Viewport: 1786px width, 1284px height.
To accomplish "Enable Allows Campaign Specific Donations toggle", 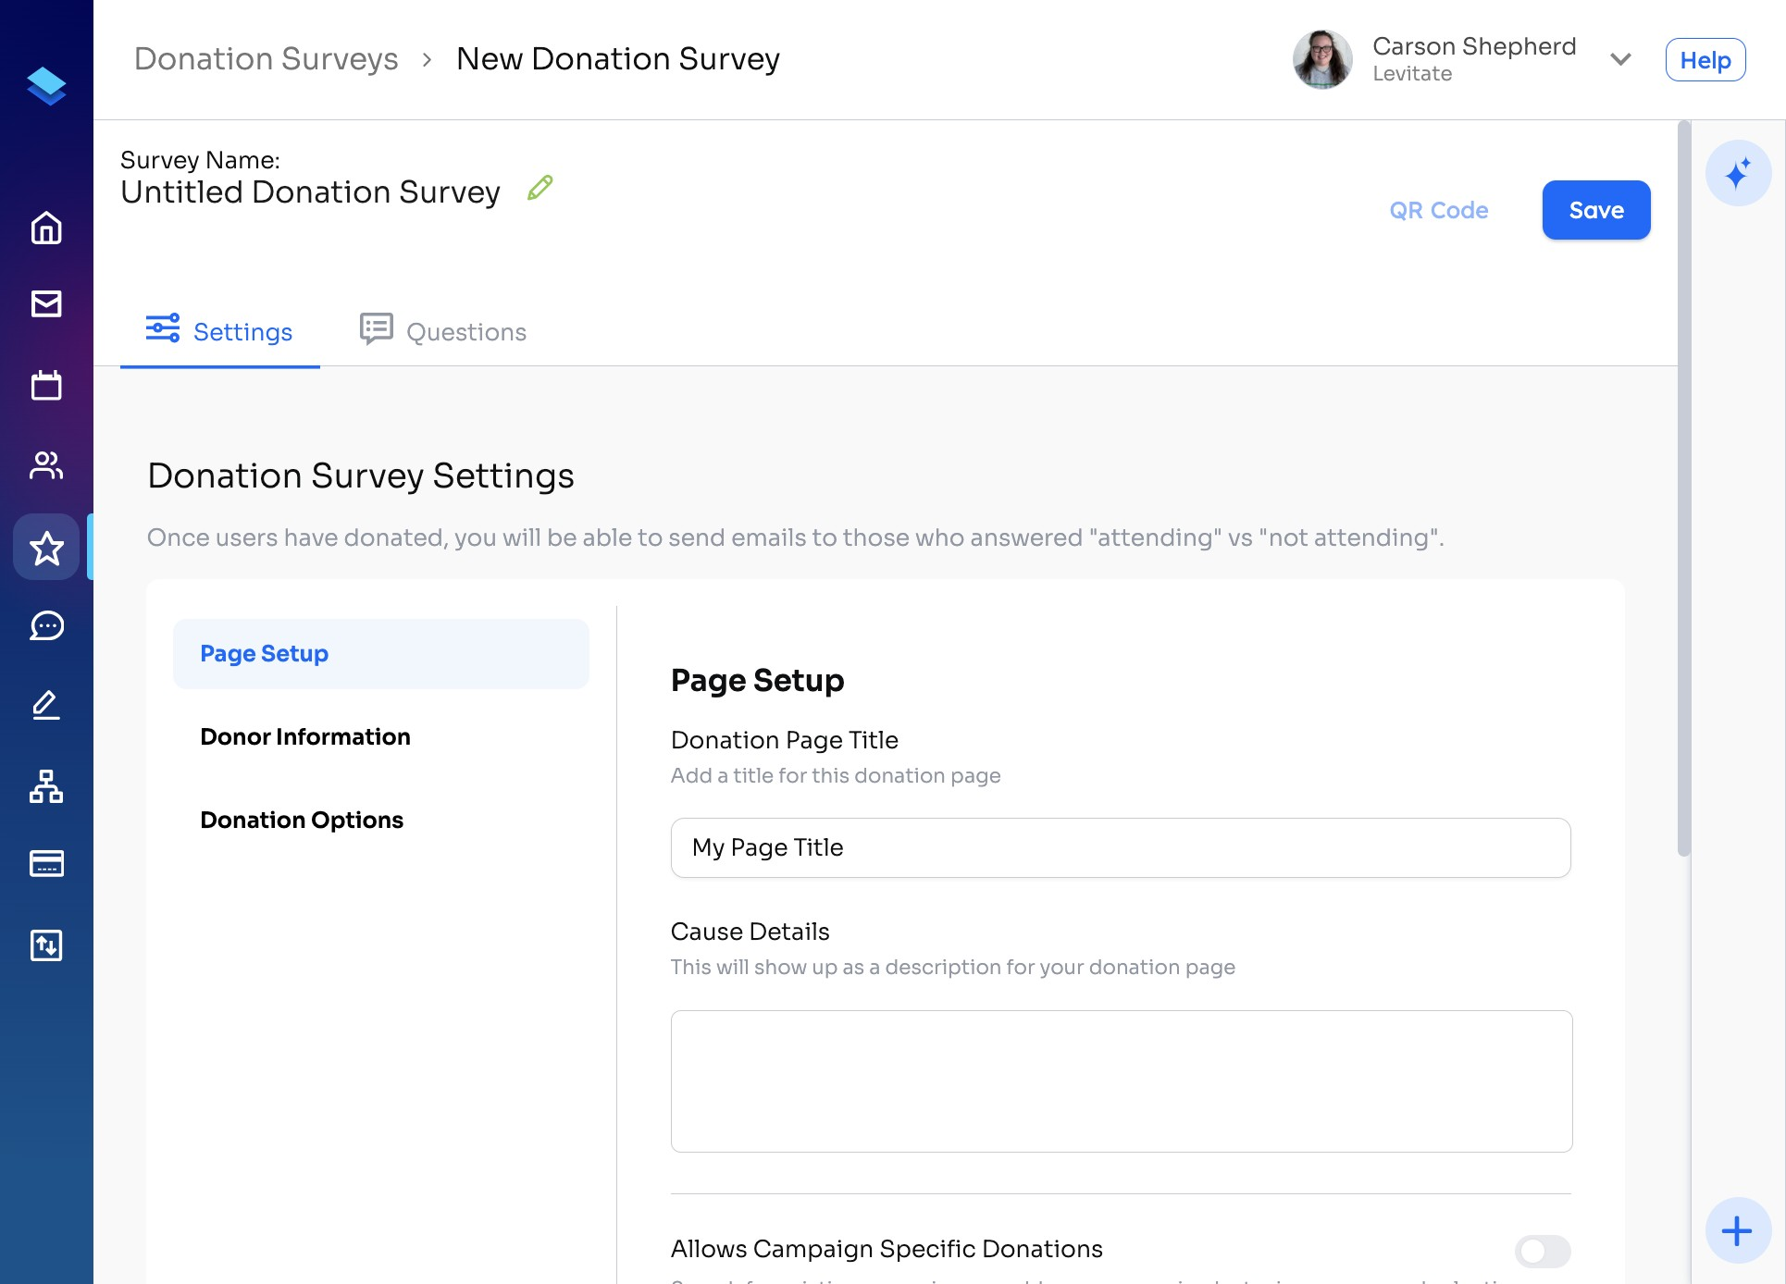I will (1542, 1251).
